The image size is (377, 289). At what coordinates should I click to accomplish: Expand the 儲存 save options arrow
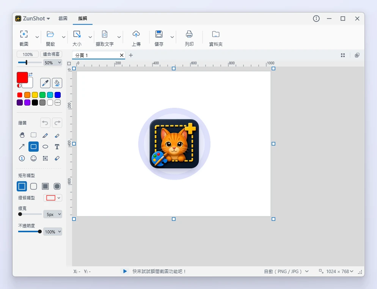(172, 37)
